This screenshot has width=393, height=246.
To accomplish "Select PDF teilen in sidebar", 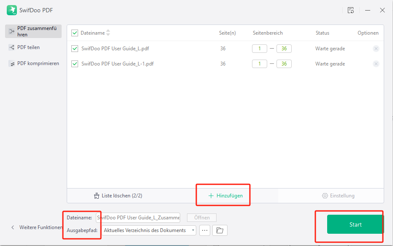I will (28, 47).
